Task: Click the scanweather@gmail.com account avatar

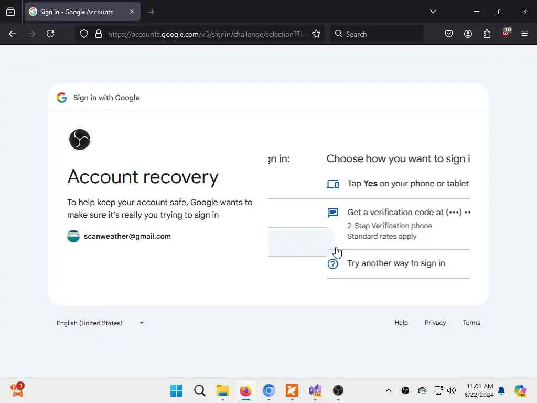Action: [x=73, y=236]
